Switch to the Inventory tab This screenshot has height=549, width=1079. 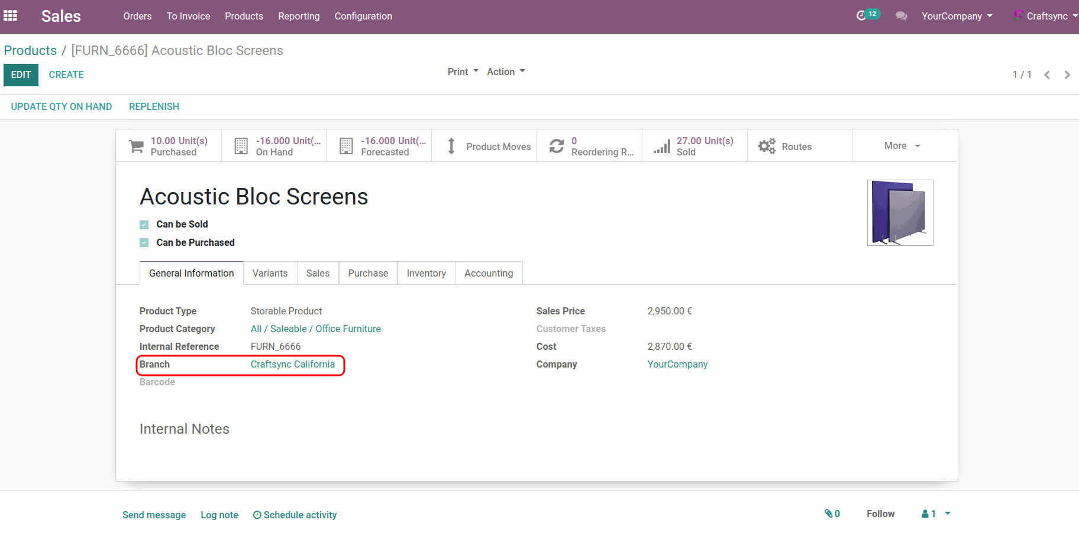[x=426, y=273]
